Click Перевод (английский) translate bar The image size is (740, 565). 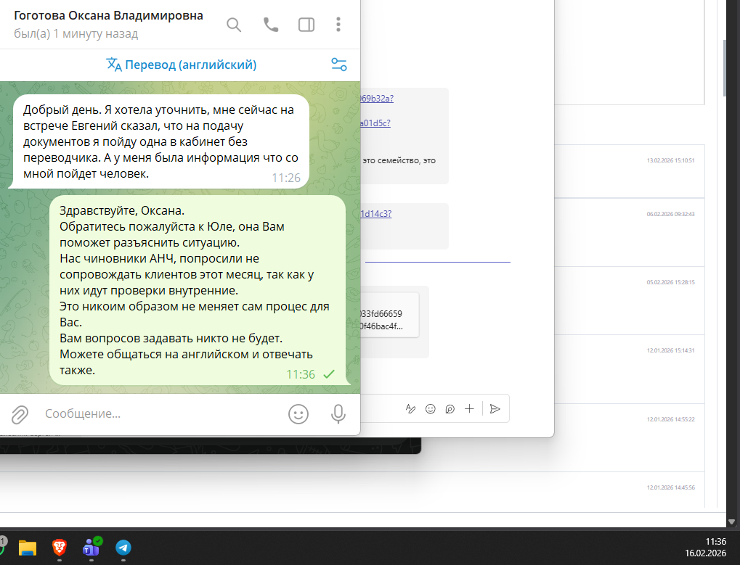(x=182, y=65)
